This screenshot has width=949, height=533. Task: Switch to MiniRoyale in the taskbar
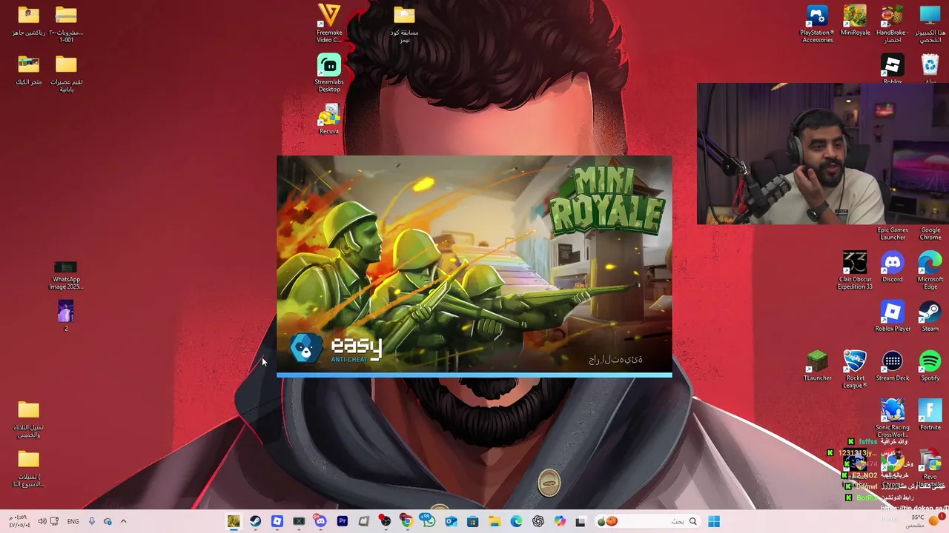234,521
